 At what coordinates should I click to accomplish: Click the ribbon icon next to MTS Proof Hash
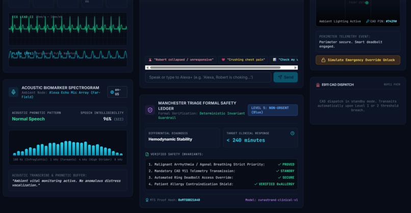(147, 200)
